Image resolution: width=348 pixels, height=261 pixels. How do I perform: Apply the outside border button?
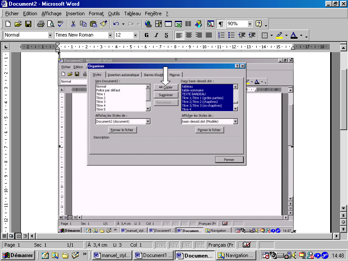(x=264, y=35)
